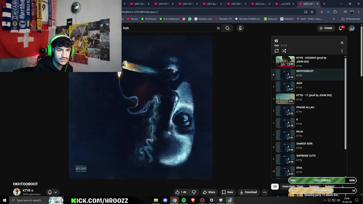Viewport: 363px width, 204px height.
Task: Show hidden system tray icons
Action: pyautogui.click(x=325, y=200)
